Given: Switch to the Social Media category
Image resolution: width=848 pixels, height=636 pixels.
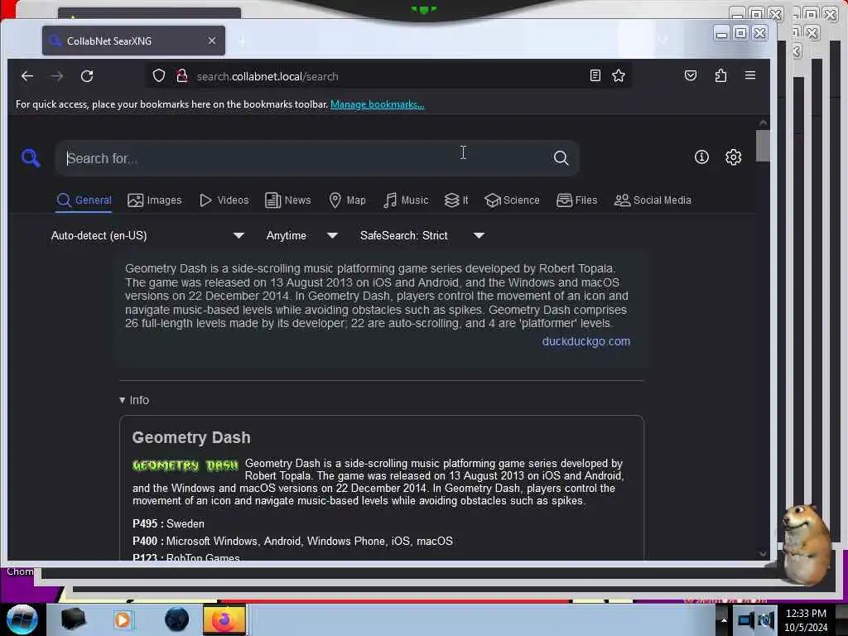Looking at the screenshot, I should point(653,200).
